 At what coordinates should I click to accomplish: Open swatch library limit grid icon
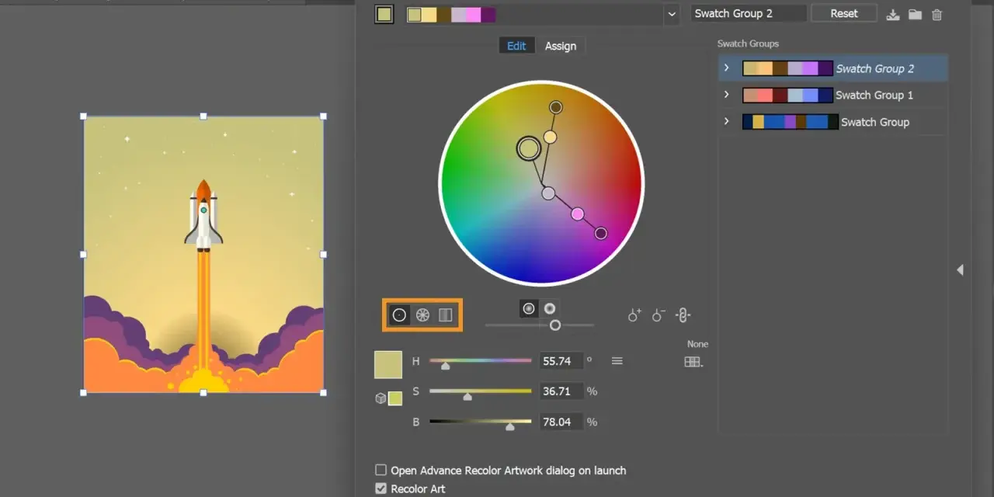693,361
